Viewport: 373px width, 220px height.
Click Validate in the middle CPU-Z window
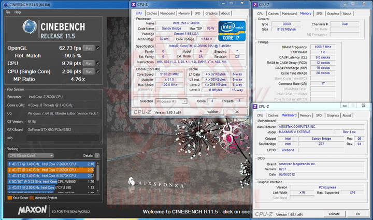(212, 112)
